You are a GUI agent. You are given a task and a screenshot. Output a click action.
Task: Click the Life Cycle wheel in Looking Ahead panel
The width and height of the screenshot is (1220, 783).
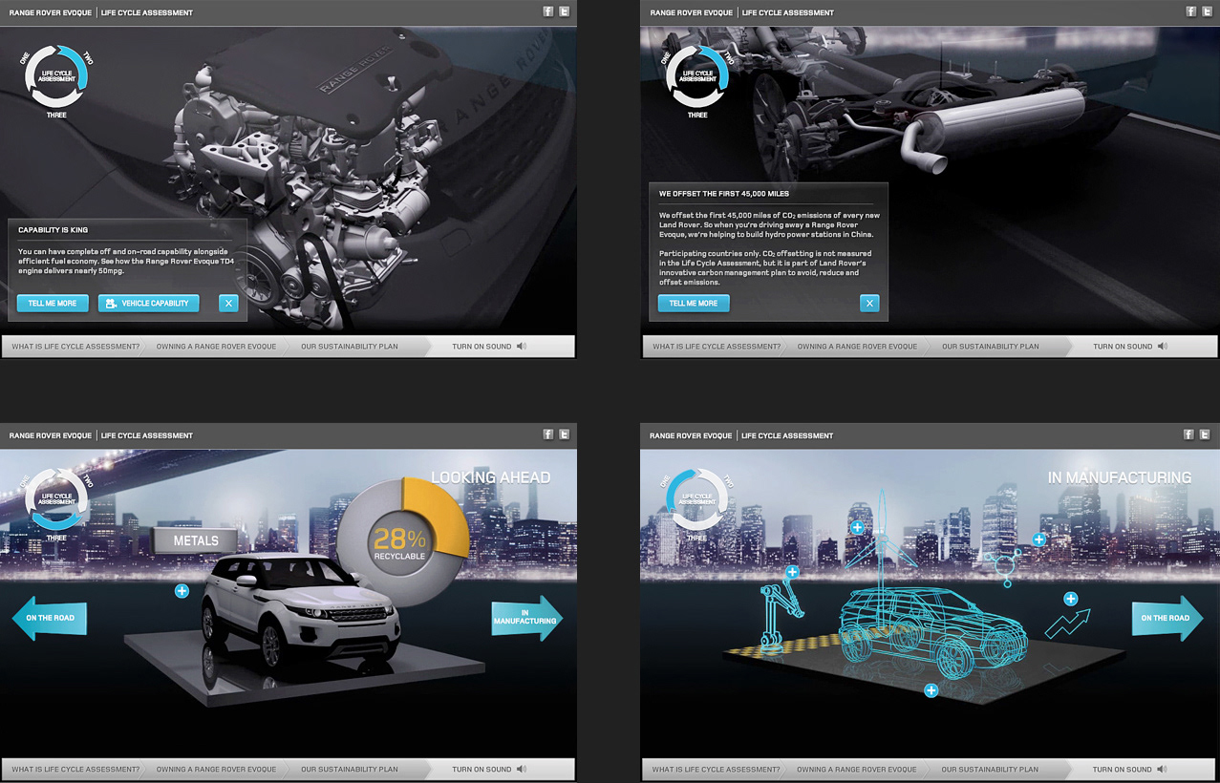tap(56, 497)
